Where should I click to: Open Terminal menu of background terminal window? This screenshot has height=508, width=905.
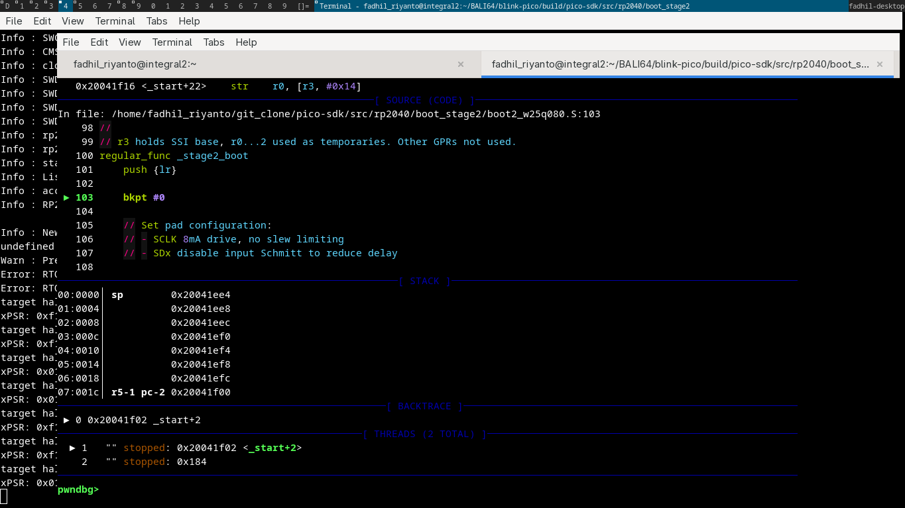point(115,21)
